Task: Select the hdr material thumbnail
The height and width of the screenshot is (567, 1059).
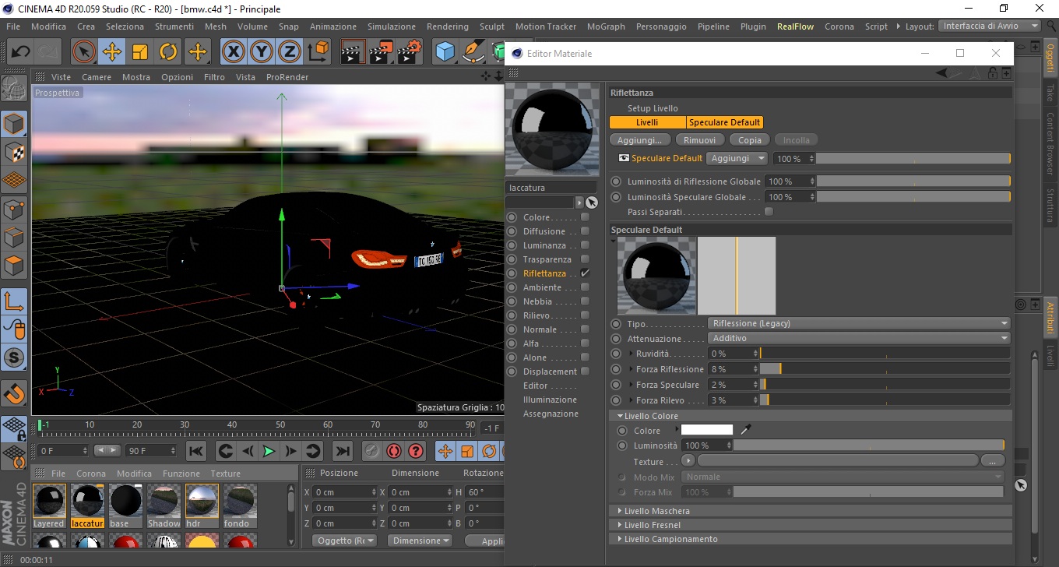Action: click(x=202, y=502)
